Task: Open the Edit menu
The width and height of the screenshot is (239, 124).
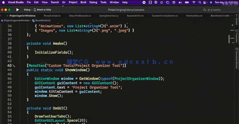Action: [36, 2]
